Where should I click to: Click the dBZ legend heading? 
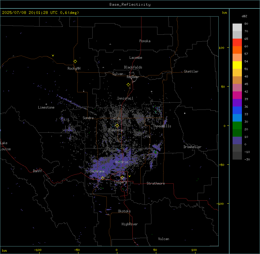pos(244,16)
